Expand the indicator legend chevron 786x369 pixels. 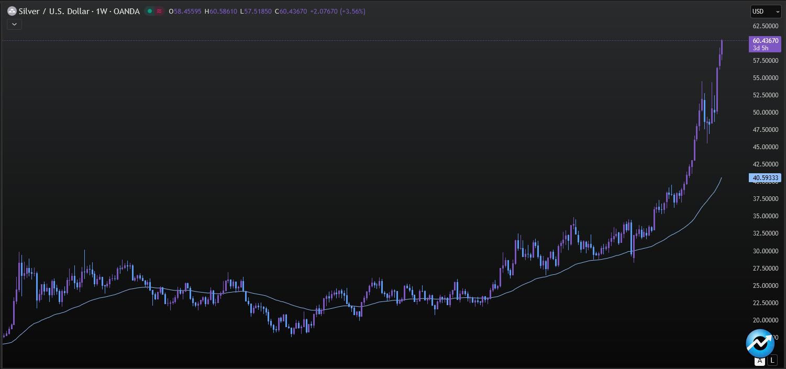14,24
